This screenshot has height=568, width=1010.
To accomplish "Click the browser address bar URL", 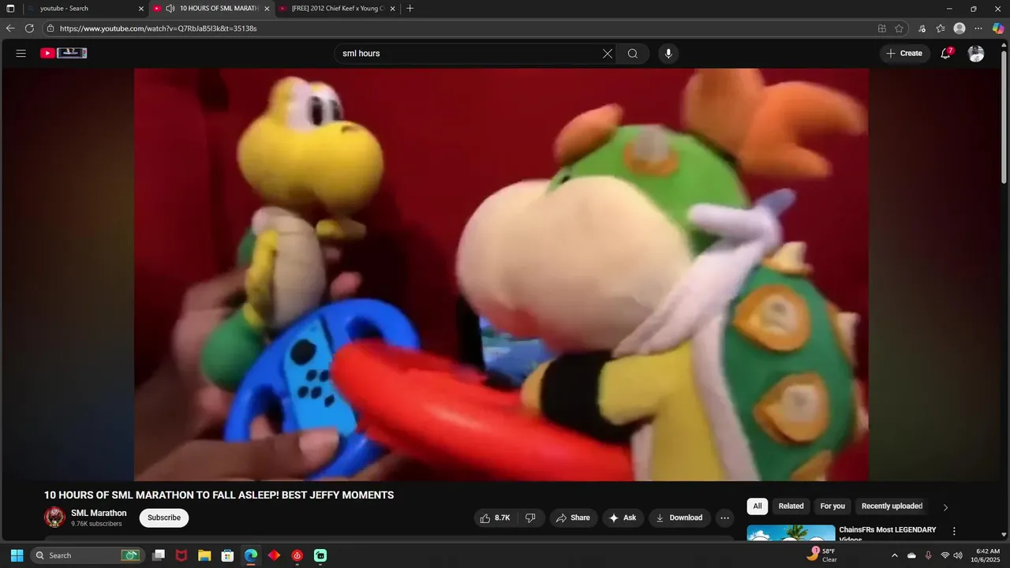I will (158, 28).
